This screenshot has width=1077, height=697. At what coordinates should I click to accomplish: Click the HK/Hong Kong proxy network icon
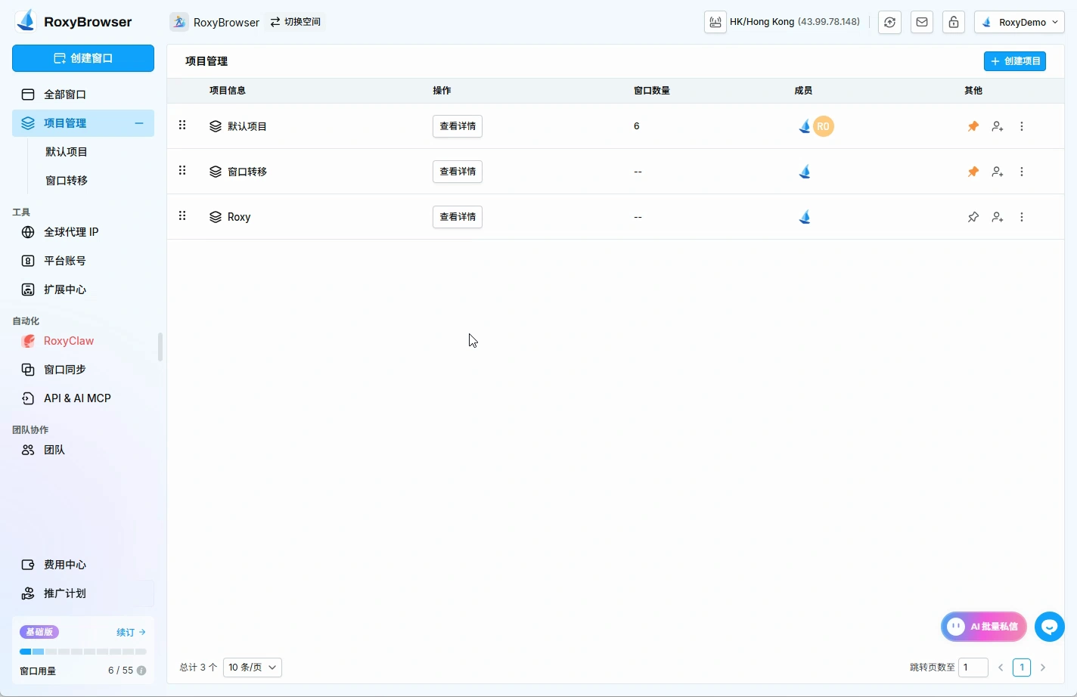715,22
